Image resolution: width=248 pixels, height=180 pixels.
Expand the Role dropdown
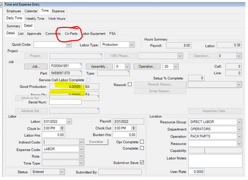pyautogui.click(x=81, y=156)
